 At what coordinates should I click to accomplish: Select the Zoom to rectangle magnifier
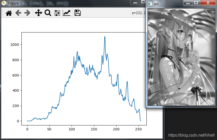point(48,13)
